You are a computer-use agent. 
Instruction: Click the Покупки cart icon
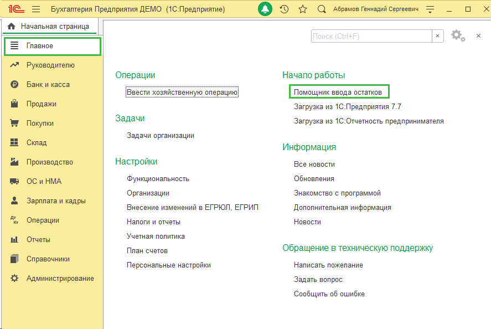(x=14, y=123)
